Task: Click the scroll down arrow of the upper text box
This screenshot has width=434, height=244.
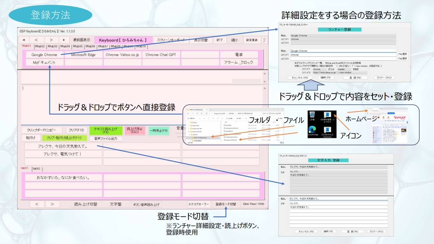Action: coord(265,82)
